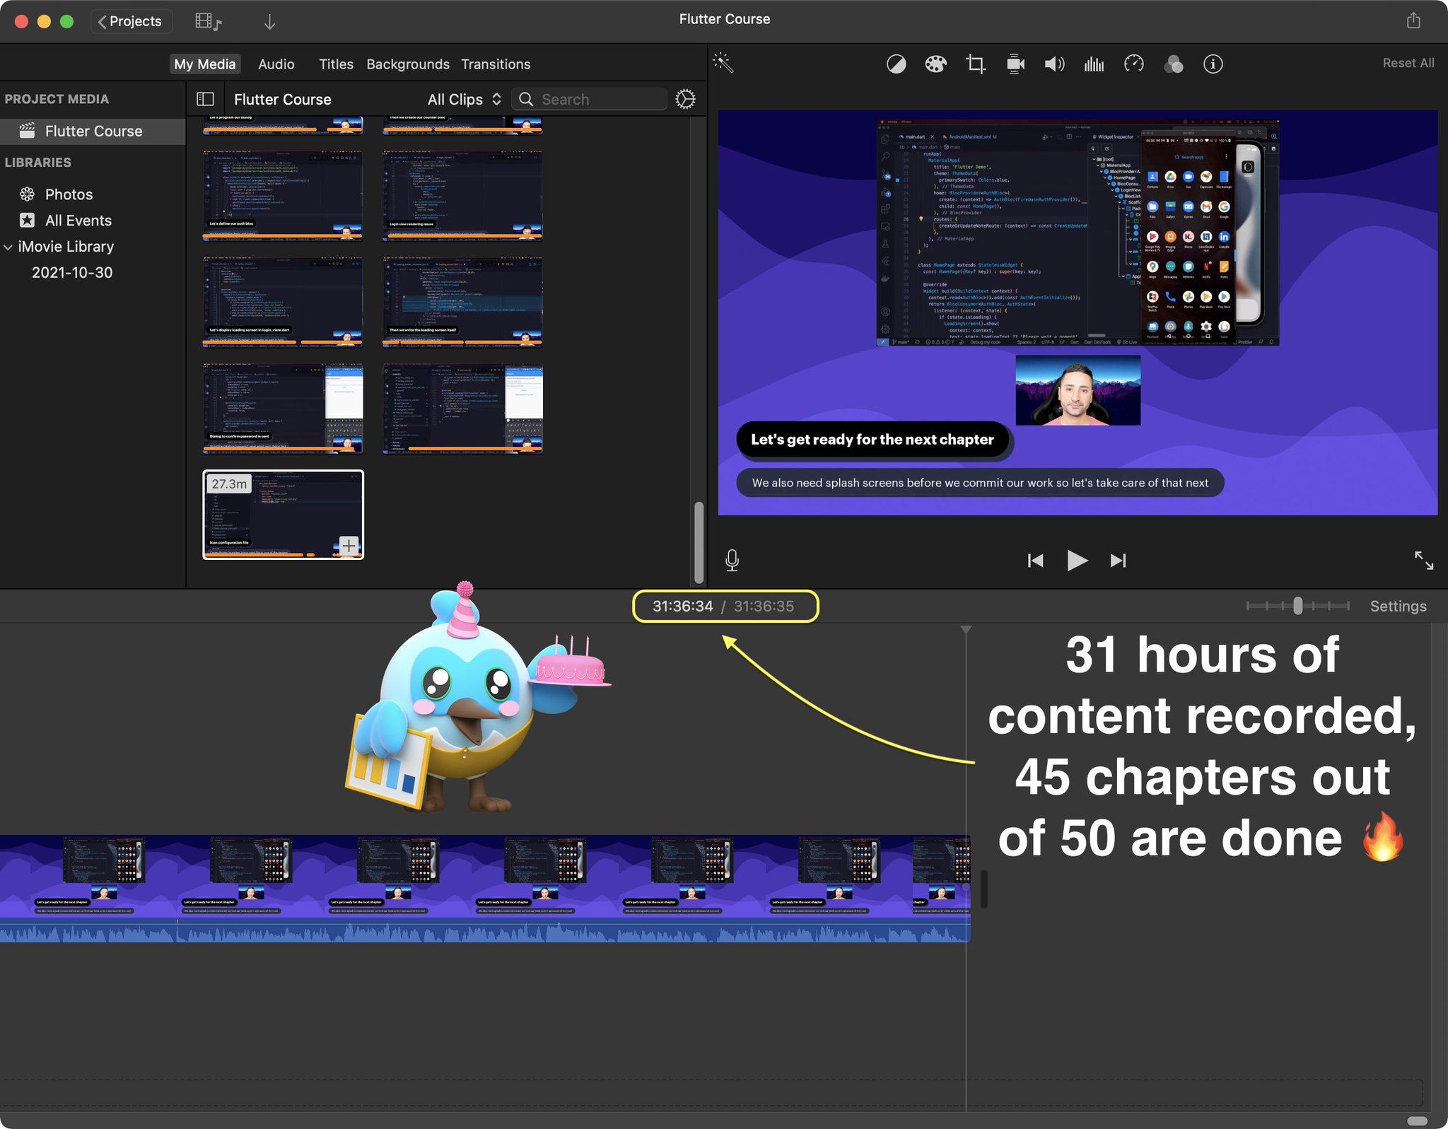Open the browser settings gear menu
Viewport: 1448px width, 1129px height.
pyautogui.click(x=684, y=99)
